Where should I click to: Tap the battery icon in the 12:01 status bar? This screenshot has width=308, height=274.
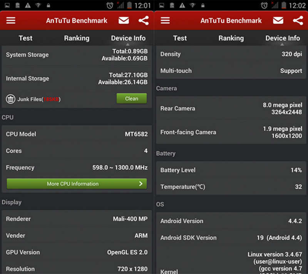click(129, 5)
